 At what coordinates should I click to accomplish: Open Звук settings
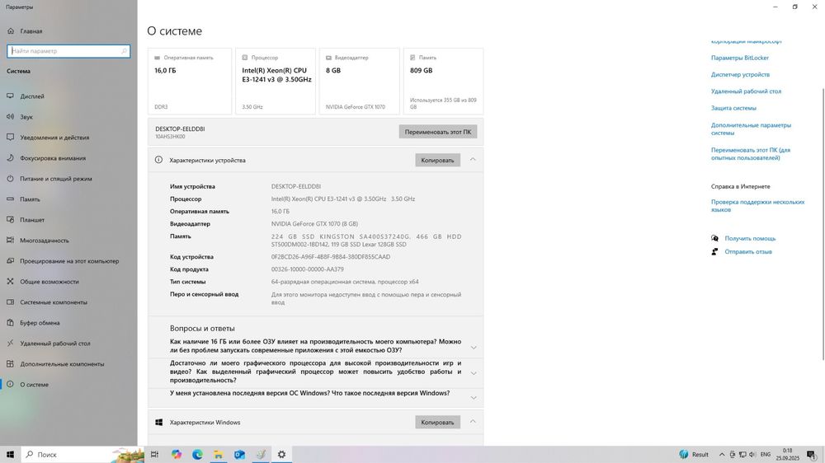tap(26, 117)
